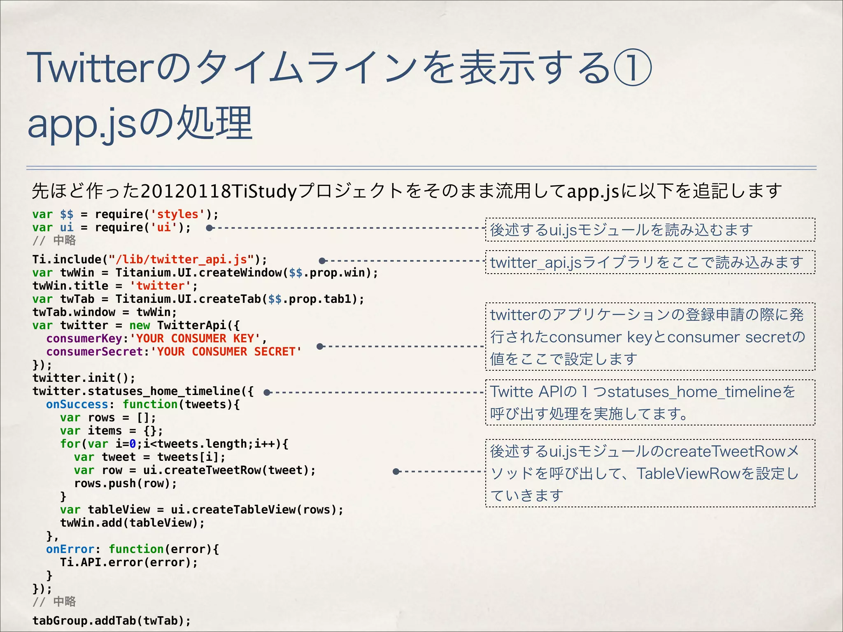
Task: Click the line 'var tableView = ui.createTableView(rows);'
Action: tap(202, 510)
